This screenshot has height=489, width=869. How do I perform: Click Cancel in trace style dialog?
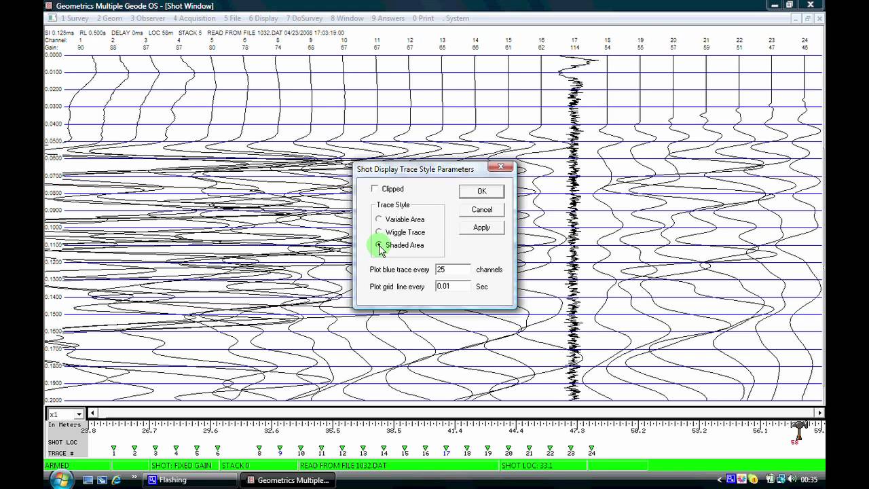481,209
